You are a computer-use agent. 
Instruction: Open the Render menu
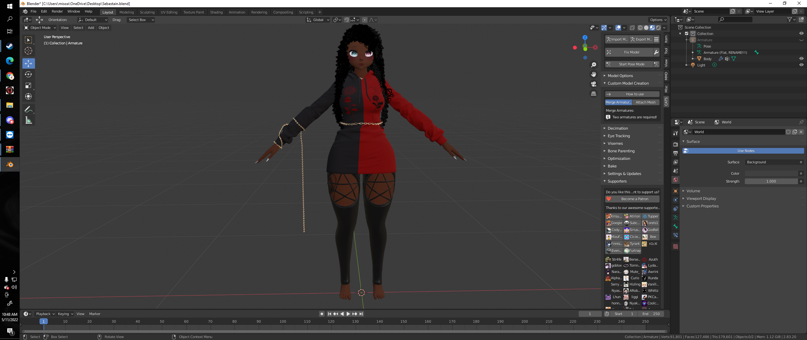pos(57,11)
